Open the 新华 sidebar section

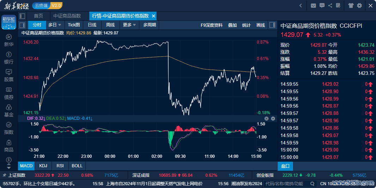tap(8, 40)
